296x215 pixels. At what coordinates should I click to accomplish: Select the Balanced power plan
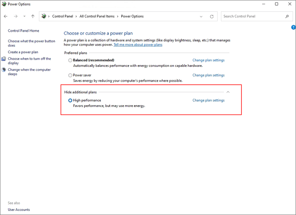click(x=70, y=60)
